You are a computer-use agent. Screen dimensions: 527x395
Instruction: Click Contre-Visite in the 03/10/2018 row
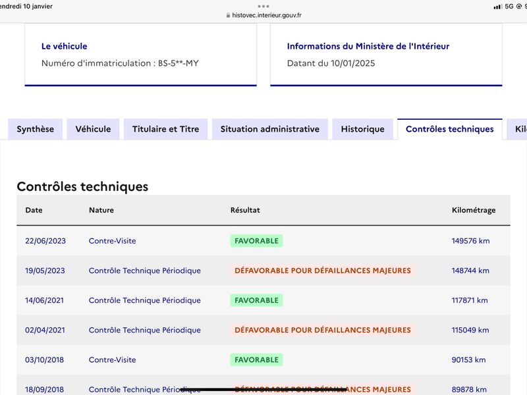112,359
